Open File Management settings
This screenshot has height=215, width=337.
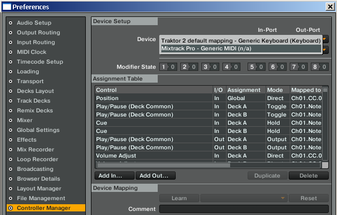pyautogui.click(x=41, y=199)
